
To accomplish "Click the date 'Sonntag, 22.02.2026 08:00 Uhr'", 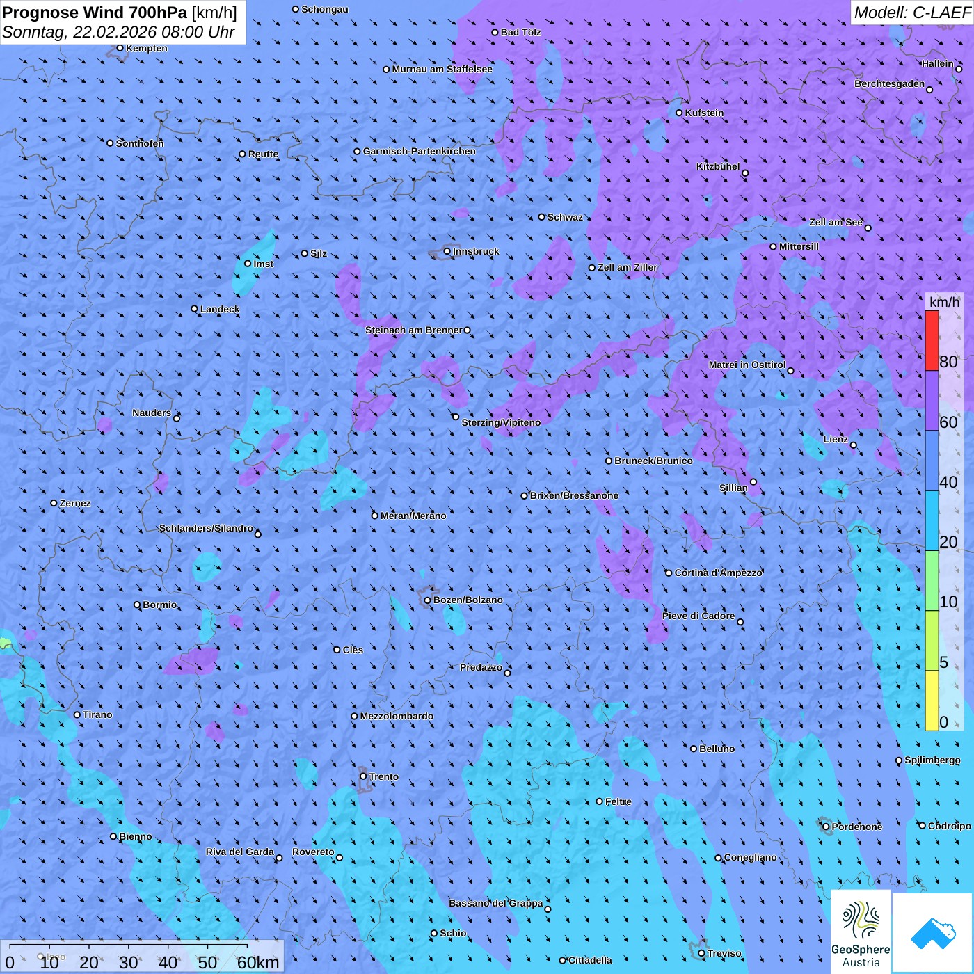I will pos(118,33).
